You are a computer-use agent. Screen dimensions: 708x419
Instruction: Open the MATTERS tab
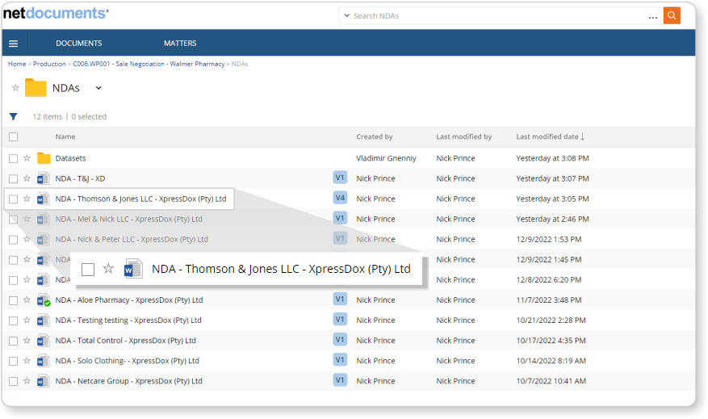(180, 44)
